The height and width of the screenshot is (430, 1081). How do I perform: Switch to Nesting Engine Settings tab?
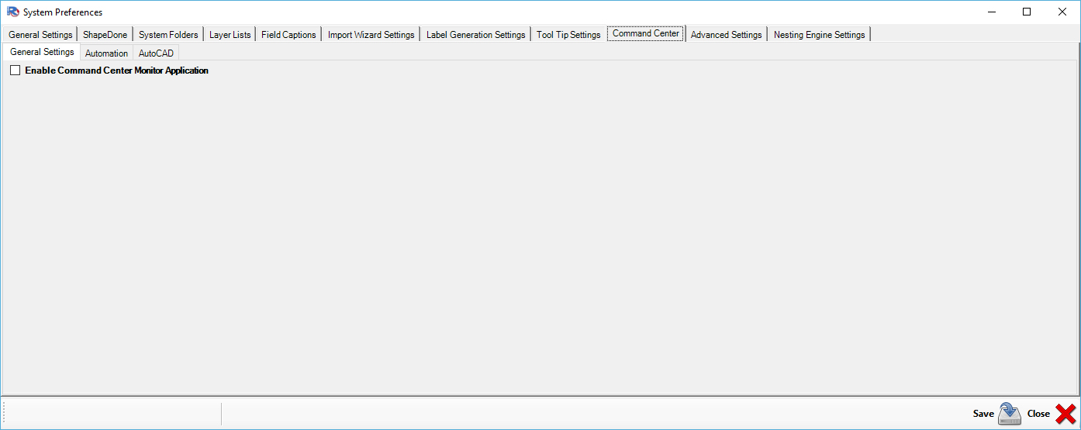819,35
